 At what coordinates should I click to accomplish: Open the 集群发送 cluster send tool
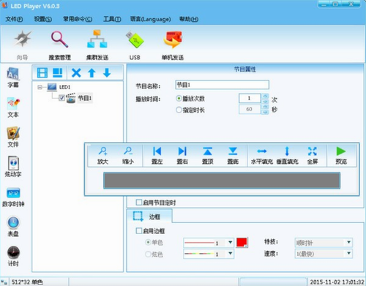pos(97,45)
